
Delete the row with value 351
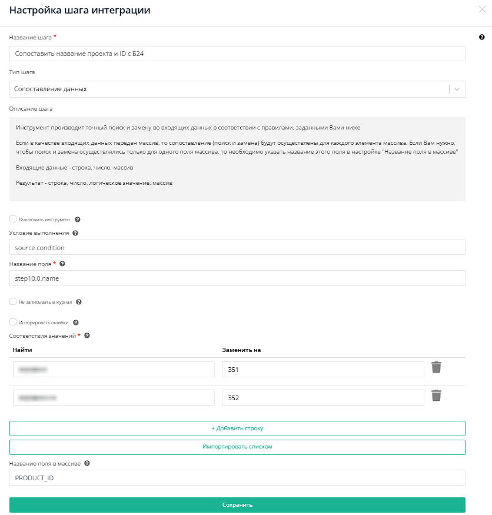436,367
